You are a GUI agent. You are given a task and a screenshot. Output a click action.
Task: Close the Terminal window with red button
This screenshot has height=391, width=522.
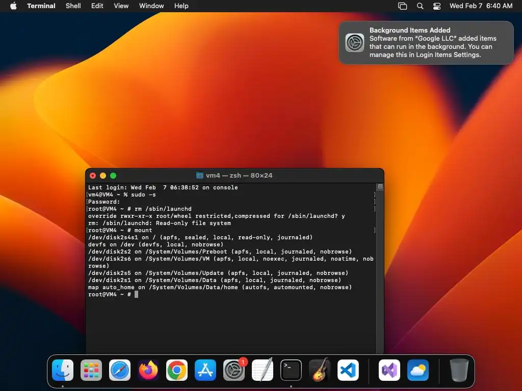pos(93,176)
